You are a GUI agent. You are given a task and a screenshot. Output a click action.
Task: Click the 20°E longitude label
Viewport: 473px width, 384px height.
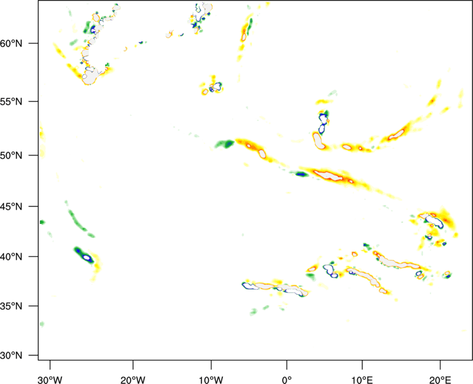(440, 380)
